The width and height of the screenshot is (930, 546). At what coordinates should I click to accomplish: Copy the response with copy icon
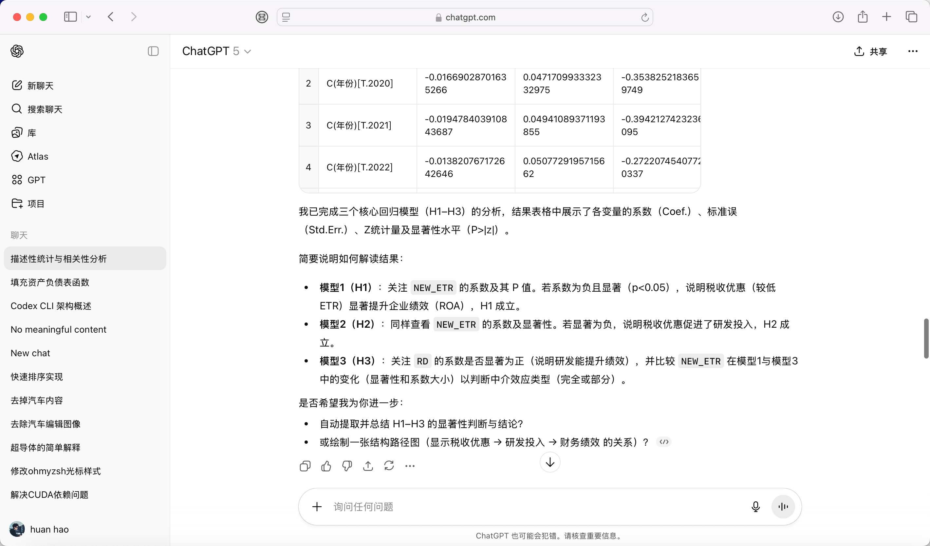tap(305, 466)
